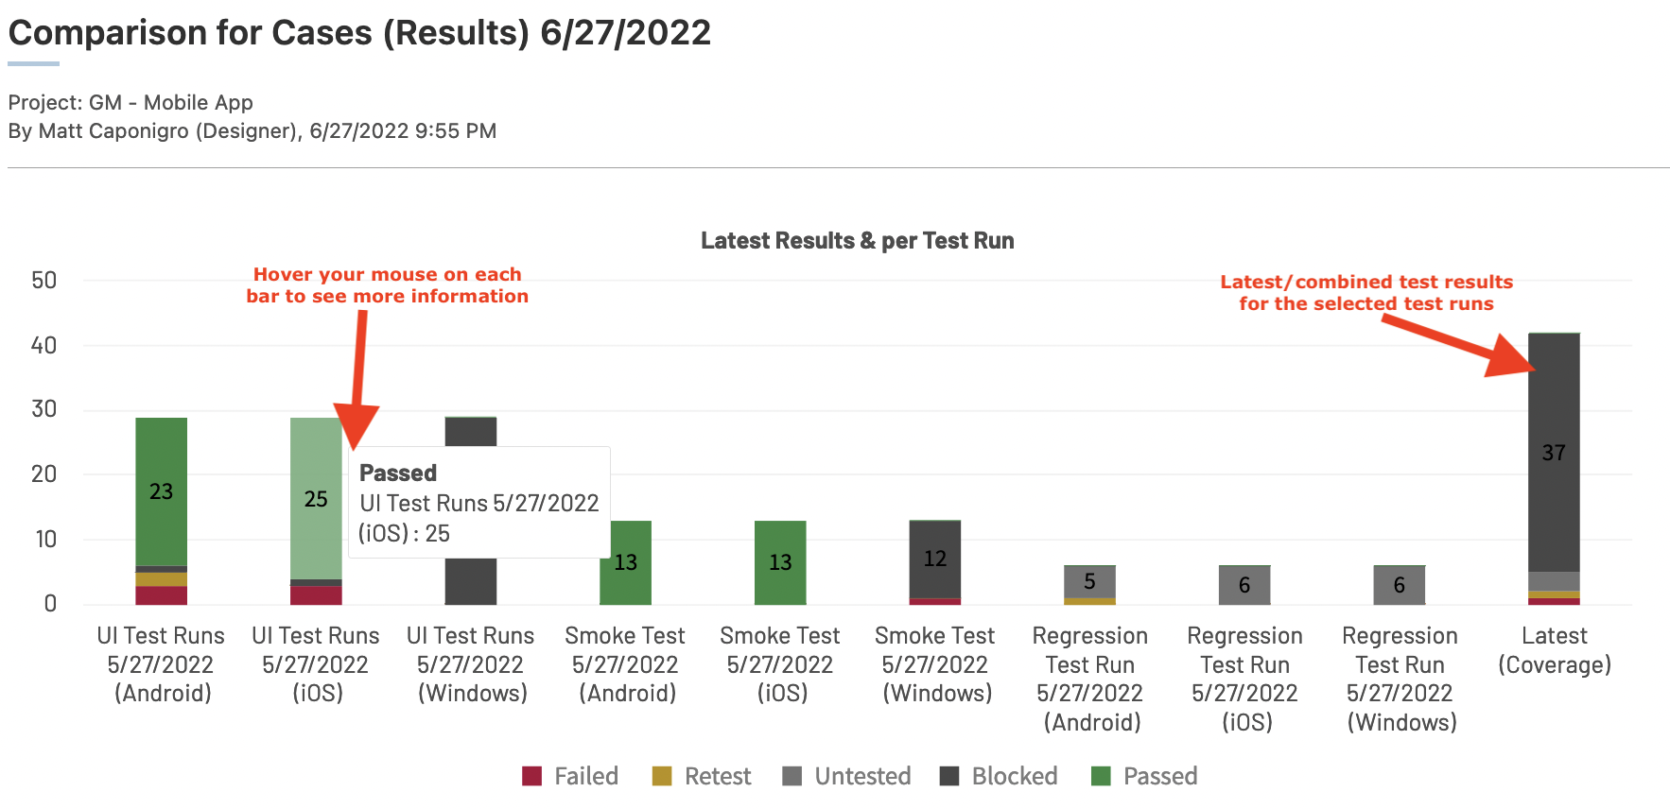
Task: Click the Untested bar showing 5
Action: (1089, 581)
